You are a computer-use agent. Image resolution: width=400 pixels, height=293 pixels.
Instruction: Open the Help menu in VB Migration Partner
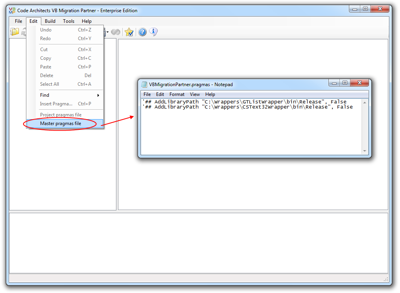pos(87,21)
